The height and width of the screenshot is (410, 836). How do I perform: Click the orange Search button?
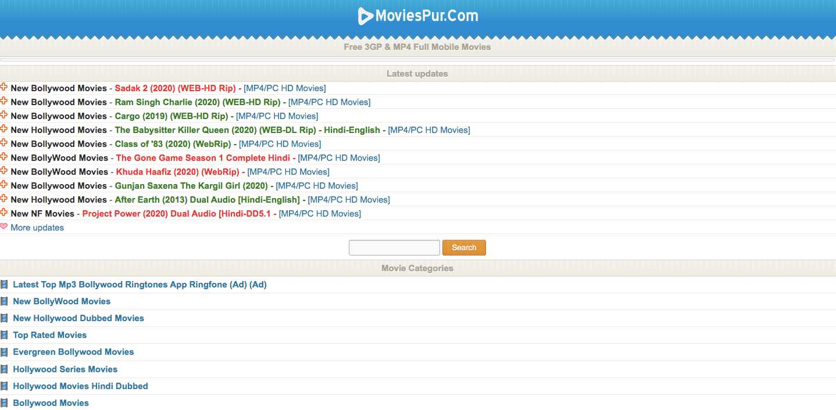[x=464, y=247]
